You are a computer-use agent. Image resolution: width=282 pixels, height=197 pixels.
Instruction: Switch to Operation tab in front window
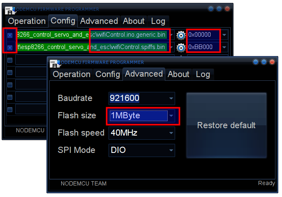(72, 74)
